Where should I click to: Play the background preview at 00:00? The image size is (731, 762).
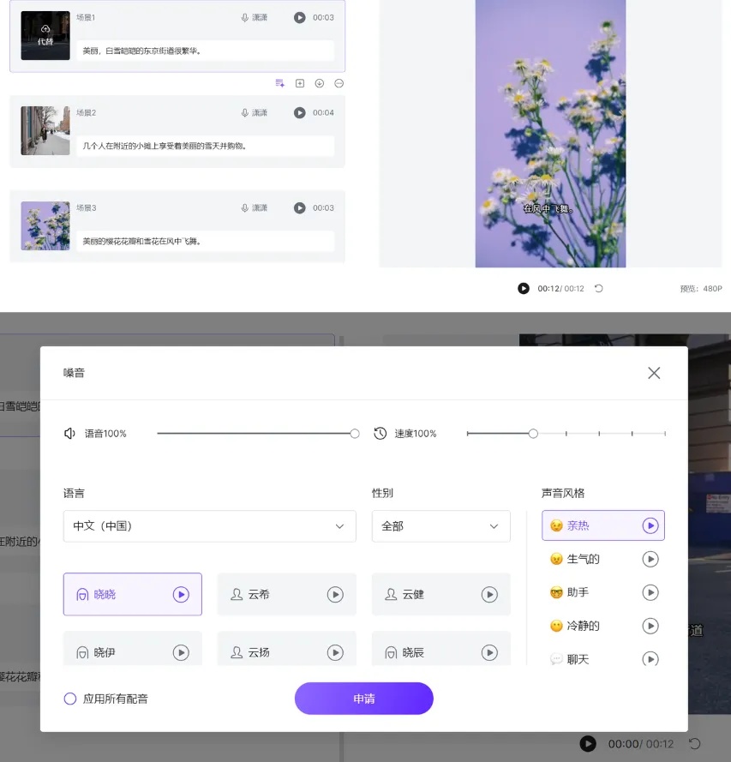click(588, 743)
